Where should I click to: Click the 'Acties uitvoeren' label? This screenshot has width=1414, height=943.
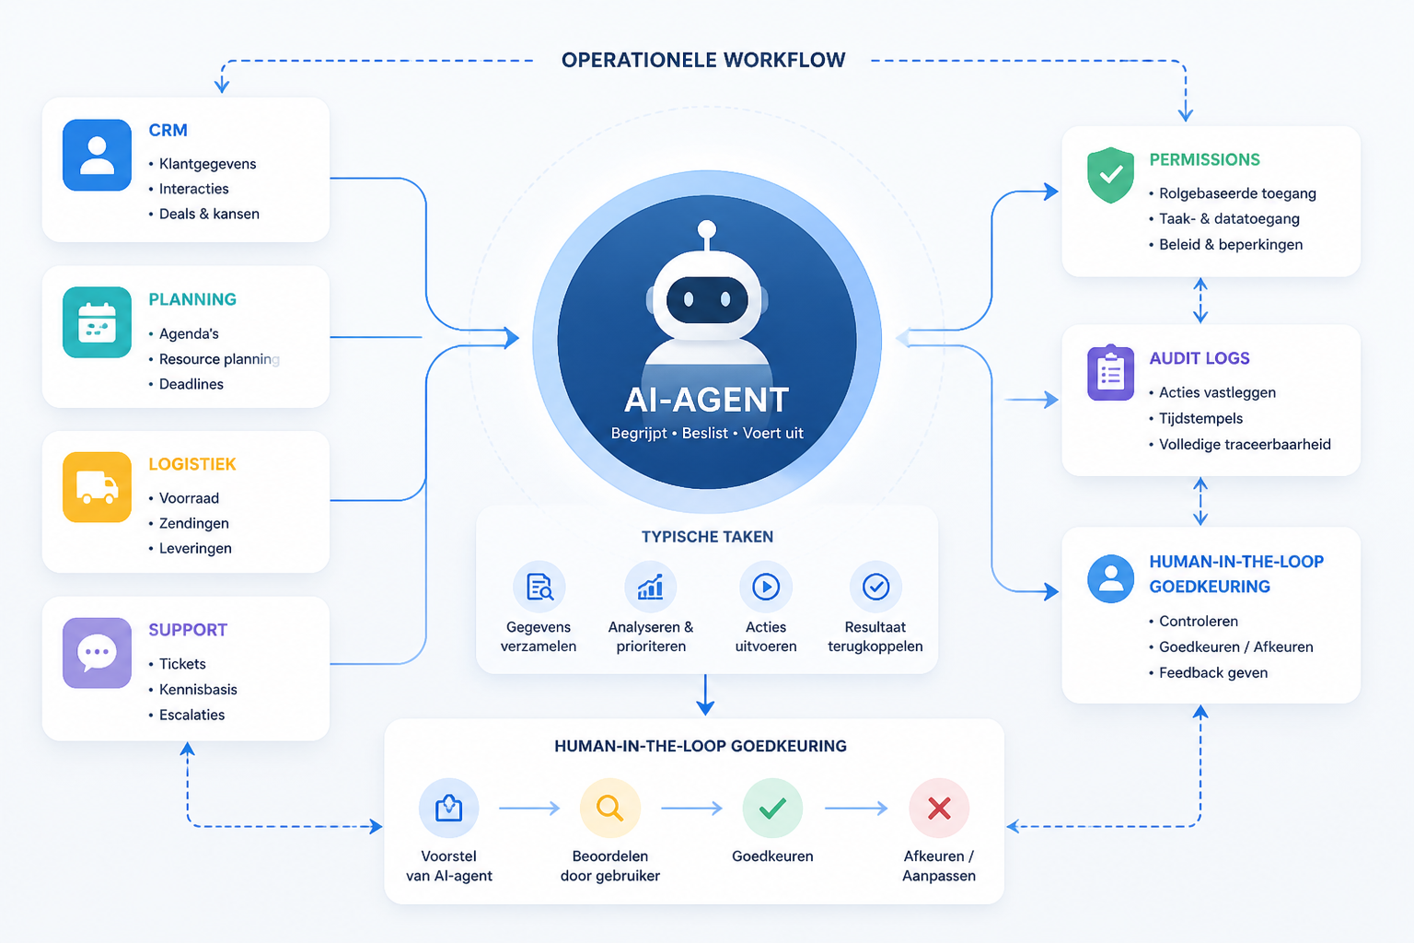click(766, 636)
